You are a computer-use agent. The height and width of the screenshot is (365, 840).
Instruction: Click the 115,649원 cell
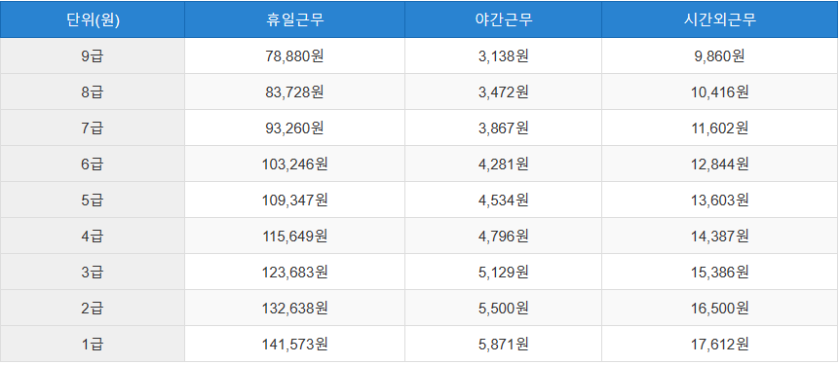click(294, 236)
